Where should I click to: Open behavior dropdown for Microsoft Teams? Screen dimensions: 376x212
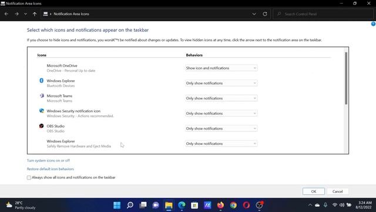[x=221, y=98]
